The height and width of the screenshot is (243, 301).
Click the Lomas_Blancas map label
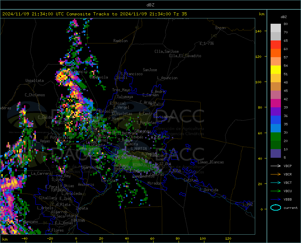[x=211, y=162]
